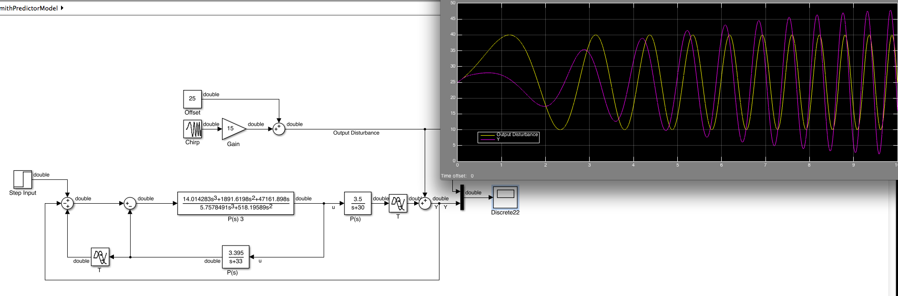
Task: Select the P(s) 3 transfer function block
Action: tap(235, 204)
